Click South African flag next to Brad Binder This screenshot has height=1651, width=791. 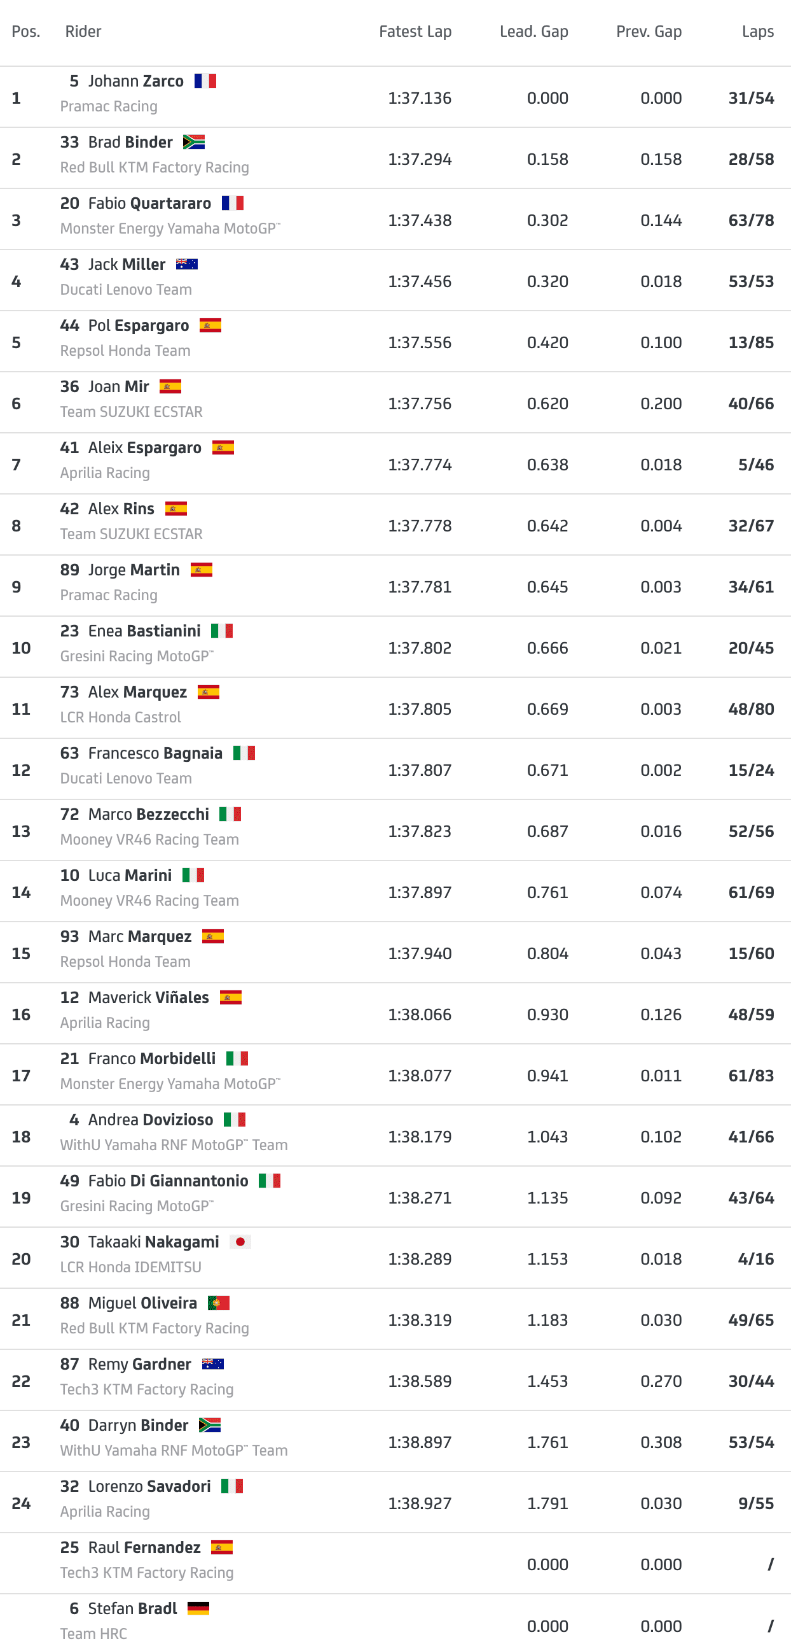193,142
